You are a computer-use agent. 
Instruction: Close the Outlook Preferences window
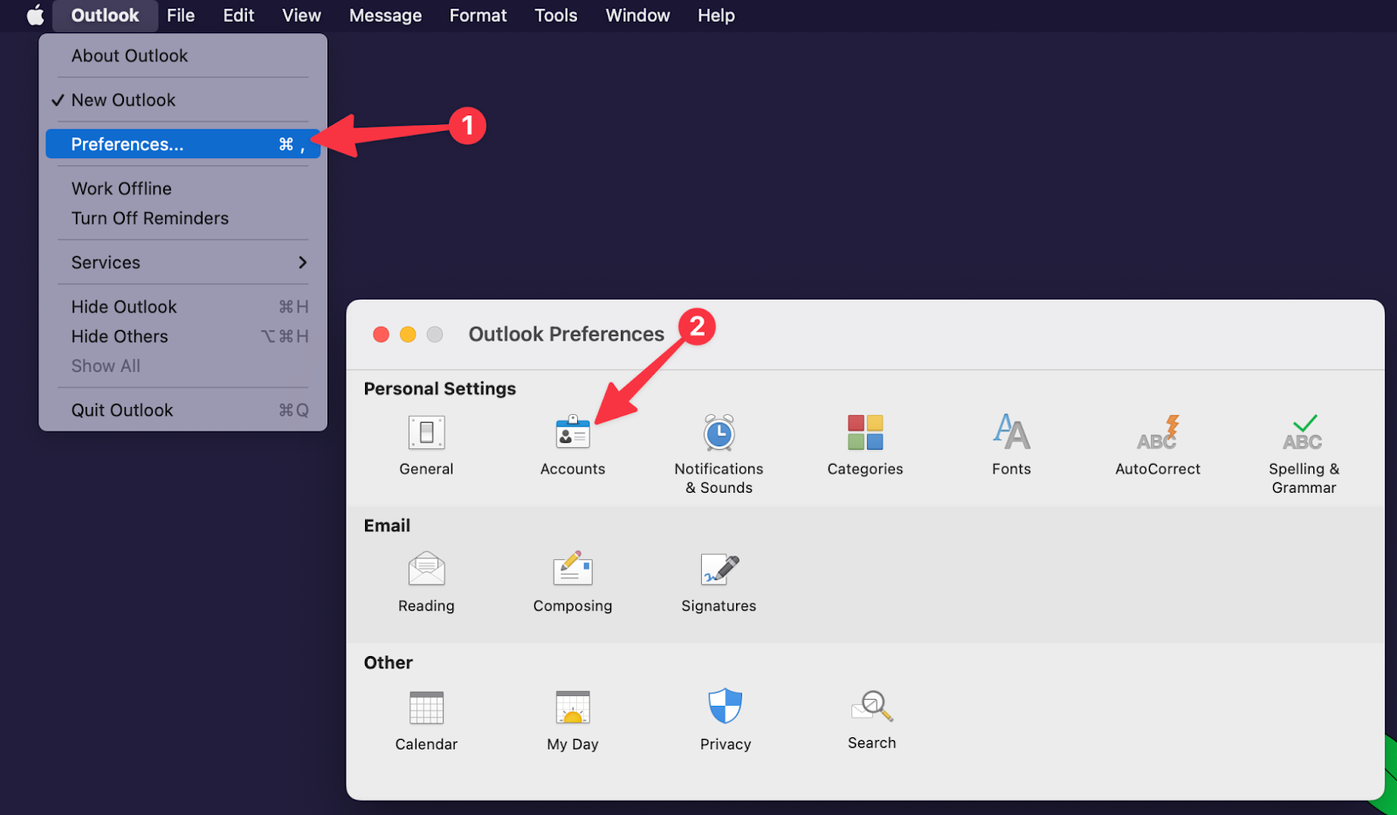pos(381,335)
